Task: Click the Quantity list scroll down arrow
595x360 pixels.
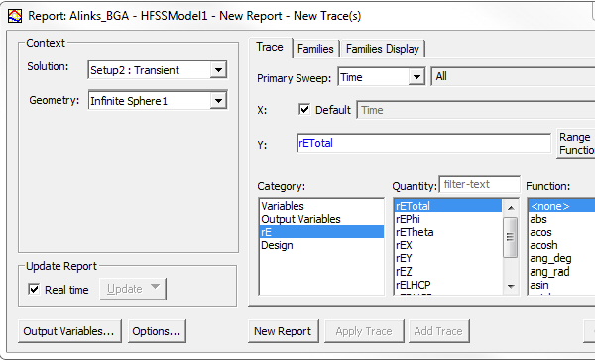Action: 511,286
